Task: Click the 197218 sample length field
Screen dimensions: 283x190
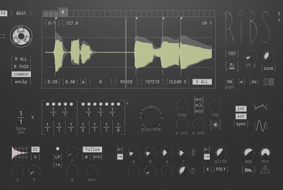Action: (x=152, y=82)
